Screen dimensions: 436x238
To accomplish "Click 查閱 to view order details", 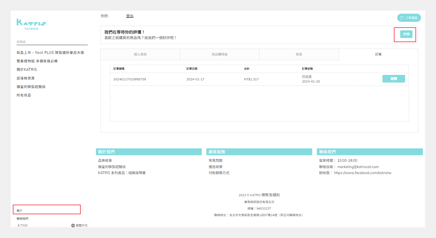I will (393, 79).
